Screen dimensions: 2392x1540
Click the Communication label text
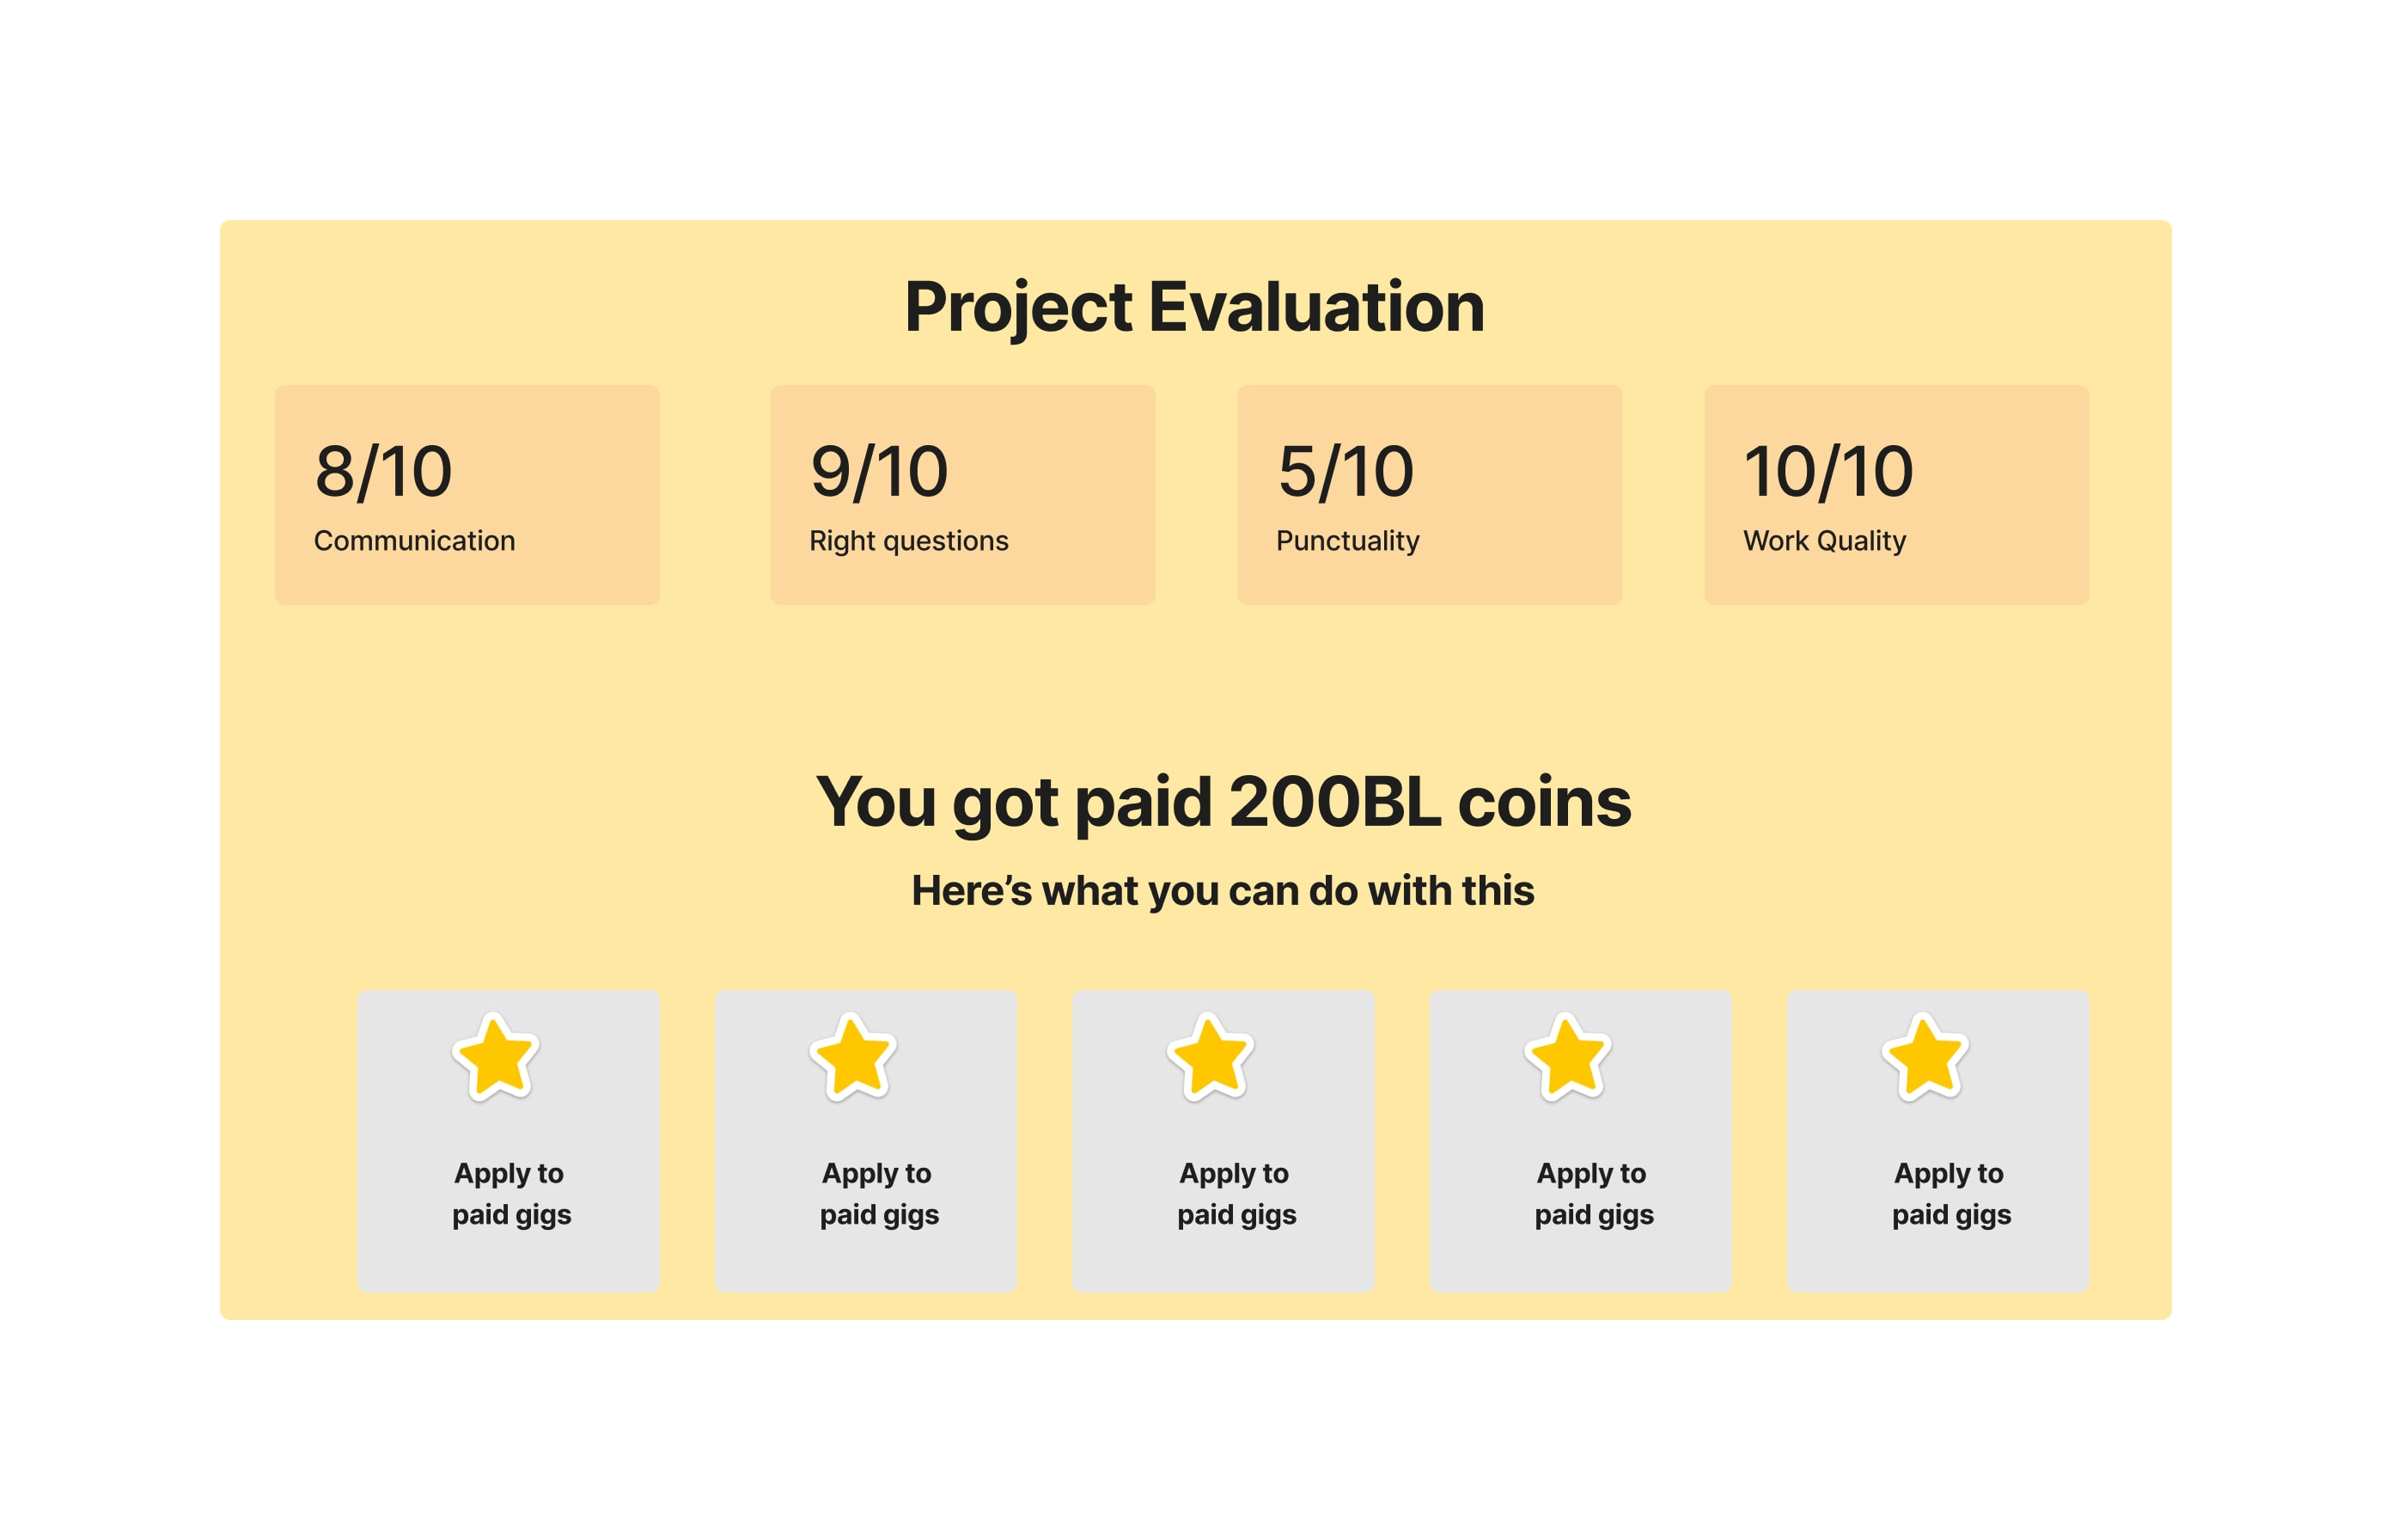415,540
